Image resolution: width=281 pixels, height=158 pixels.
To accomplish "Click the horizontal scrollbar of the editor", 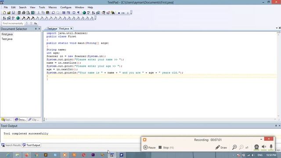I will coord(161,119).
